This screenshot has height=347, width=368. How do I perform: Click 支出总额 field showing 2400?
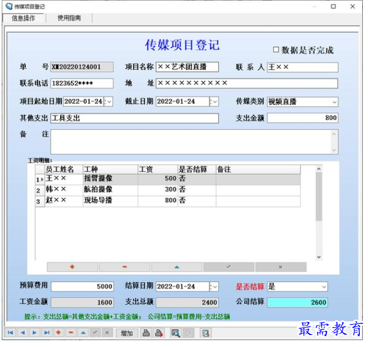(x=187, y=302)
